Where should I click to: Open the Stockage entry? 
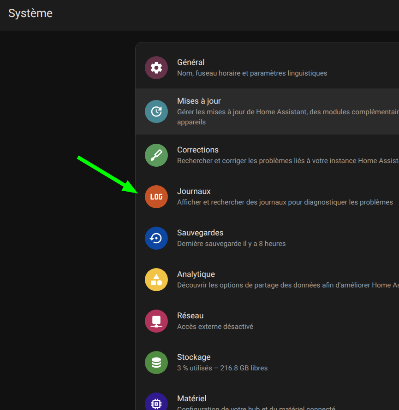click(194, 357)
